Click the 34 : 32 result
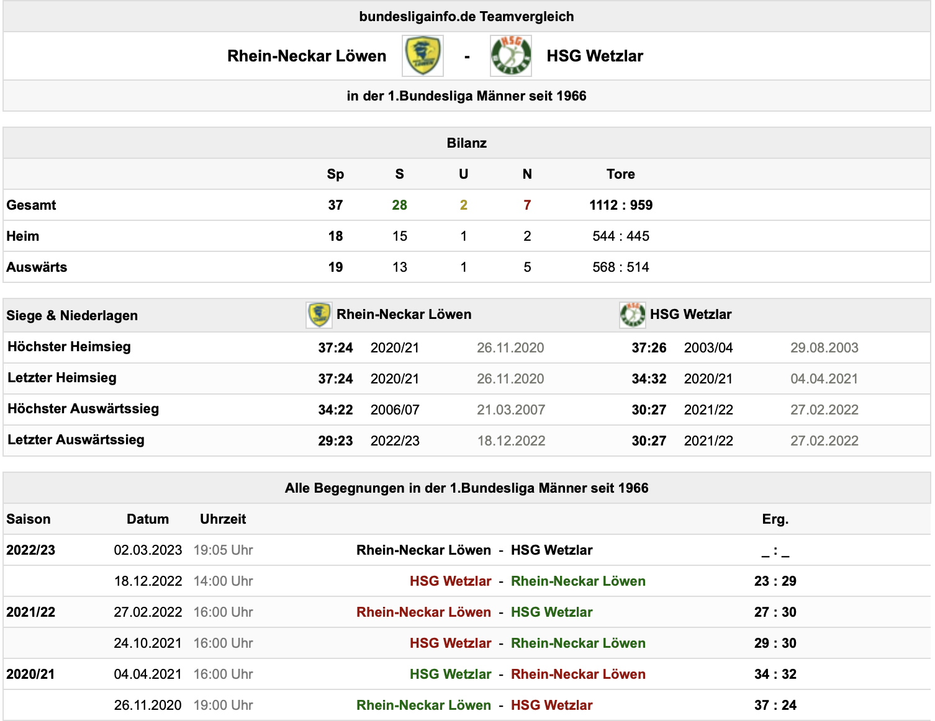Viewport: 935px width, 721px height. [775, 674]
